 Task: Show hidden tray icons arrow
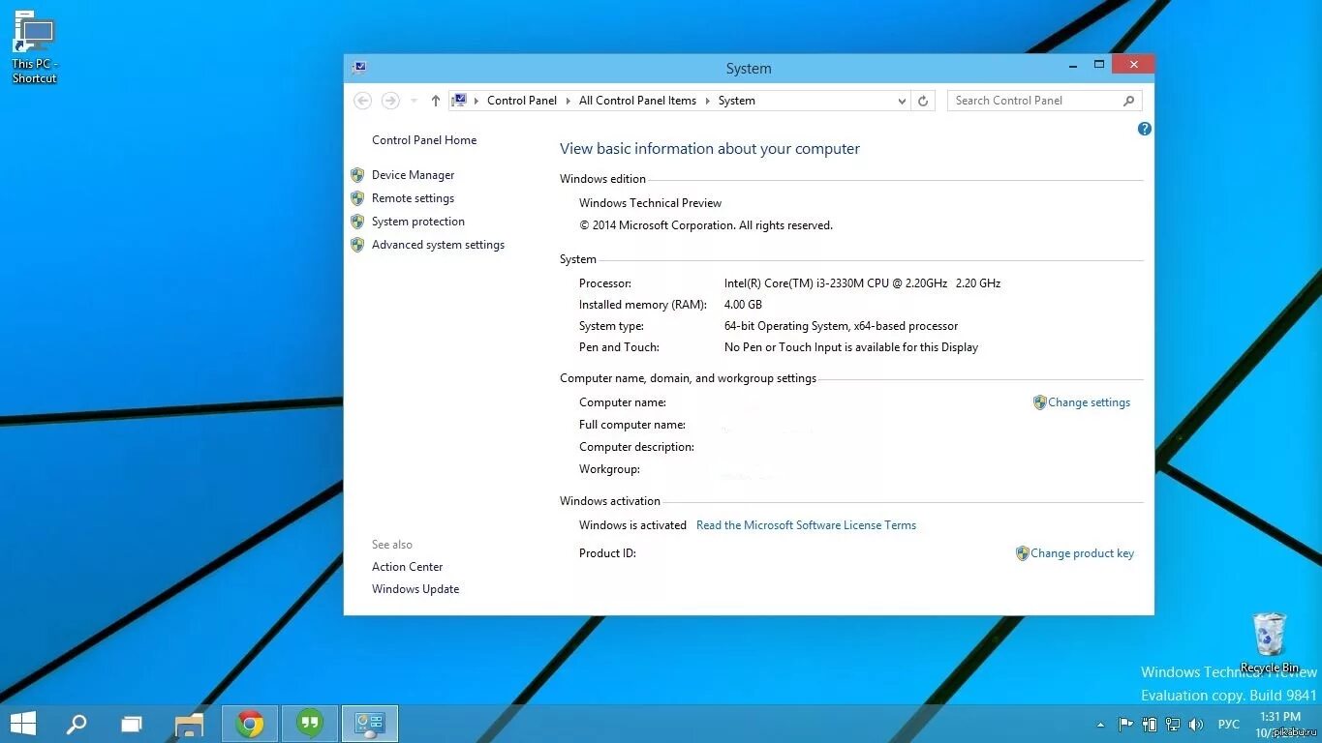click(1100, 725)
